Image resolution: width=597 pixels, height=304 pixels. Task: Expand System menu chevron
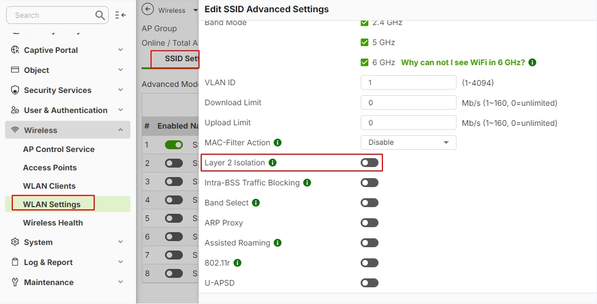pyautogui.click(x=120, y=242)
